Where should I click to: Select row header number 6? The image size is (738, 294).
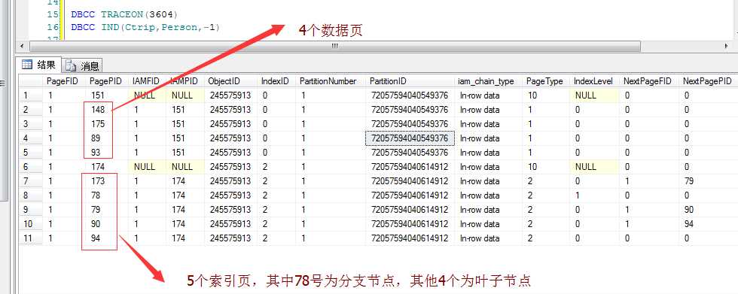coord(31,167)
